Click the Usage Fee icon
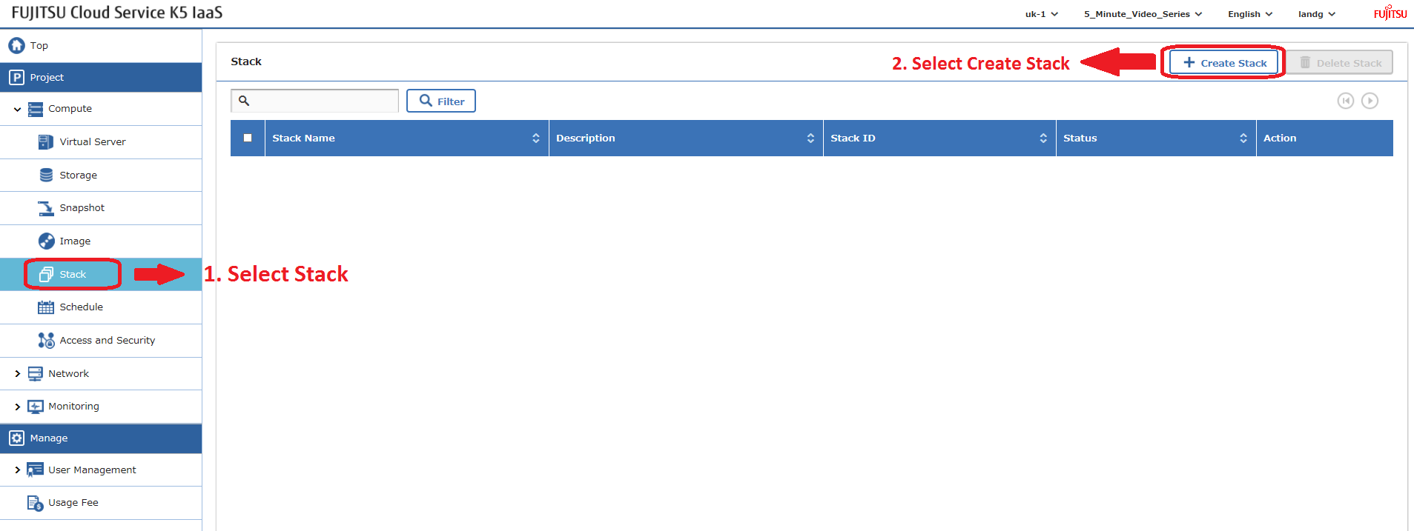Screen dimensions: 1414x531 (35, 503)
